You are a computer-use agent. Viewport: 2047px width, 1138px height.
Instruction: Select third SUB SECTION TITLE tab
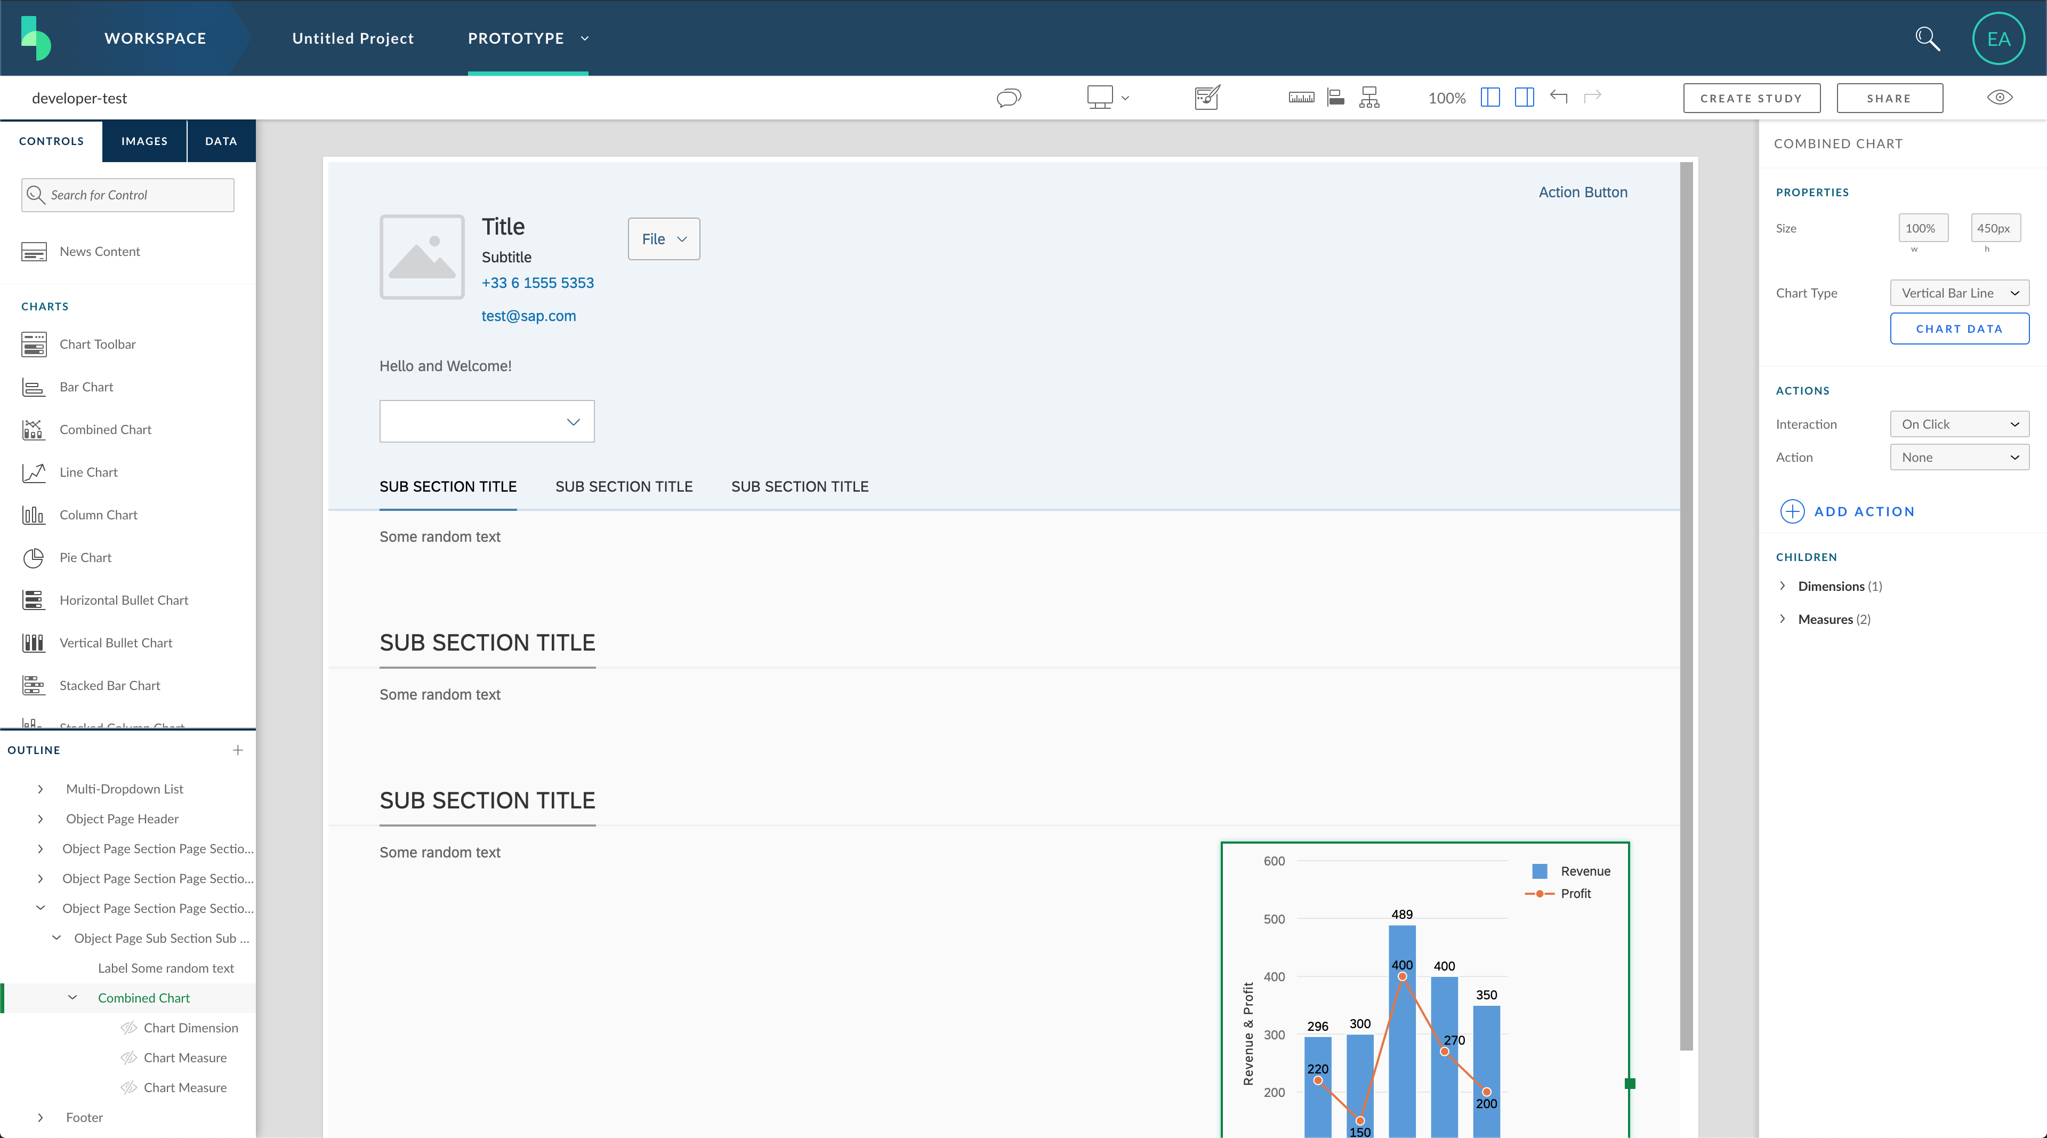pyautogui.click(x=800, y=486)
